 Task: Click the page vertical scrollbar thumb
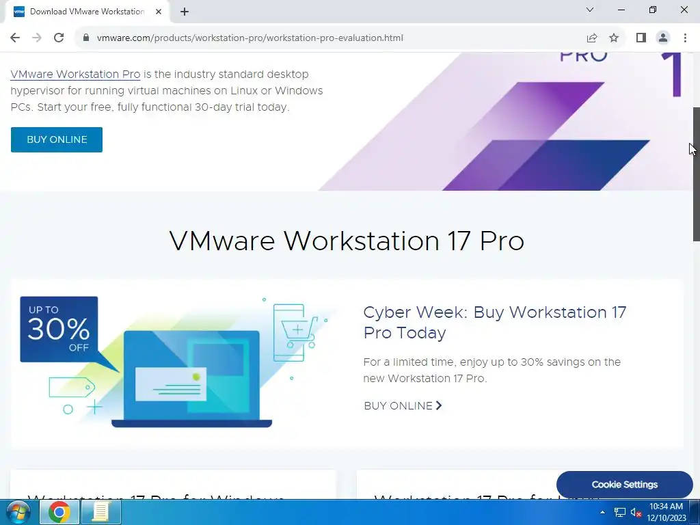coord(696,174)
